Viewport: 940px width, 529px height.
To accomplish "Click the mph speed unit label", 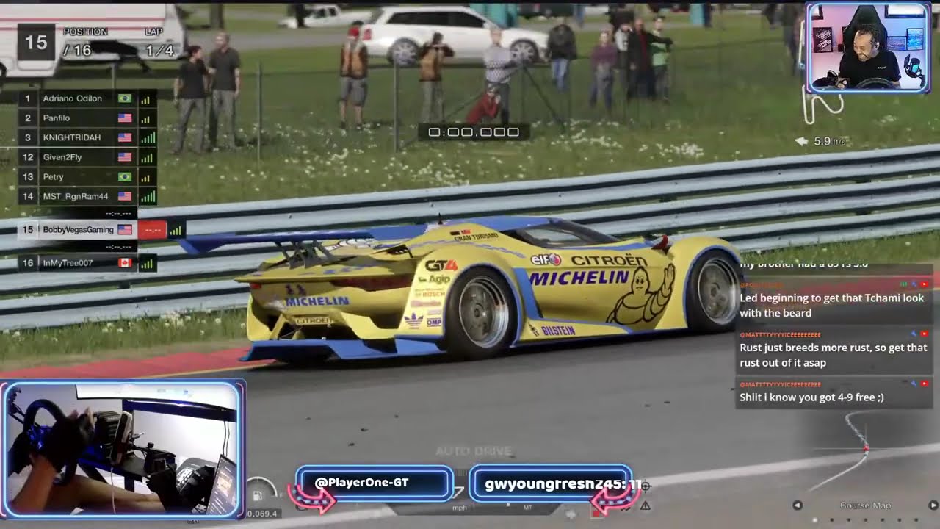I will [x=460, y=507].
